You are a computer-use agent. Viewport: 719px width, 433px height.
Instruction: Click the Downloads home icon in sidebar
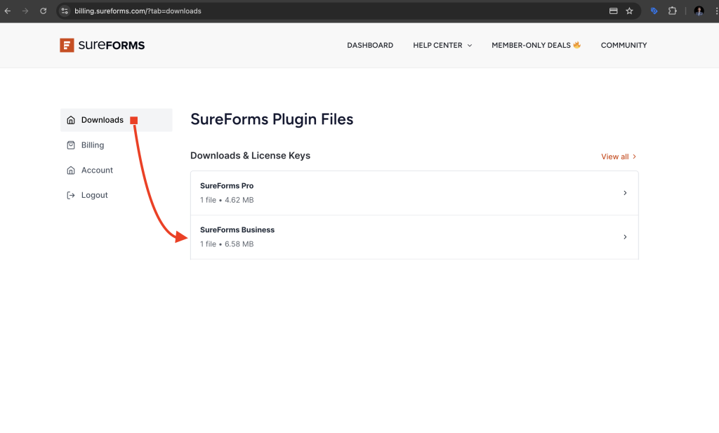click(x=70, y=120)
